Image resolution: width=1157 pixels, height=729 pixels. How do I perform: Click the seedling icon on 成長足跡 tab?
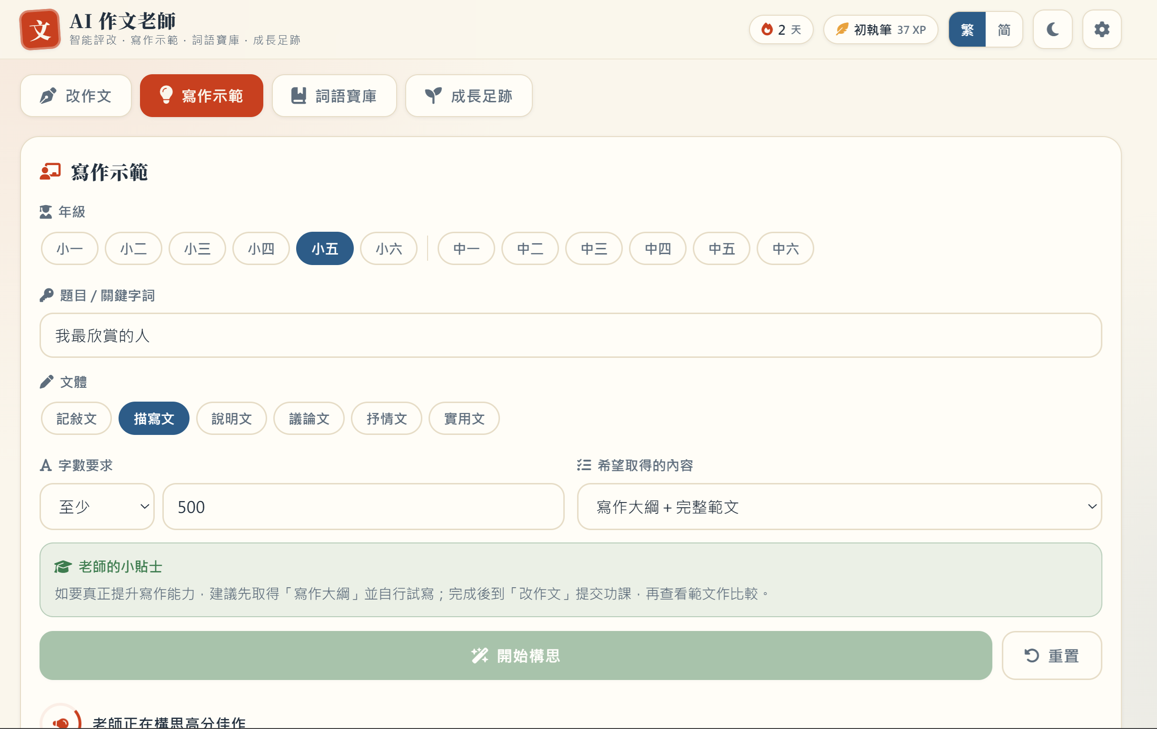[433, 96]
